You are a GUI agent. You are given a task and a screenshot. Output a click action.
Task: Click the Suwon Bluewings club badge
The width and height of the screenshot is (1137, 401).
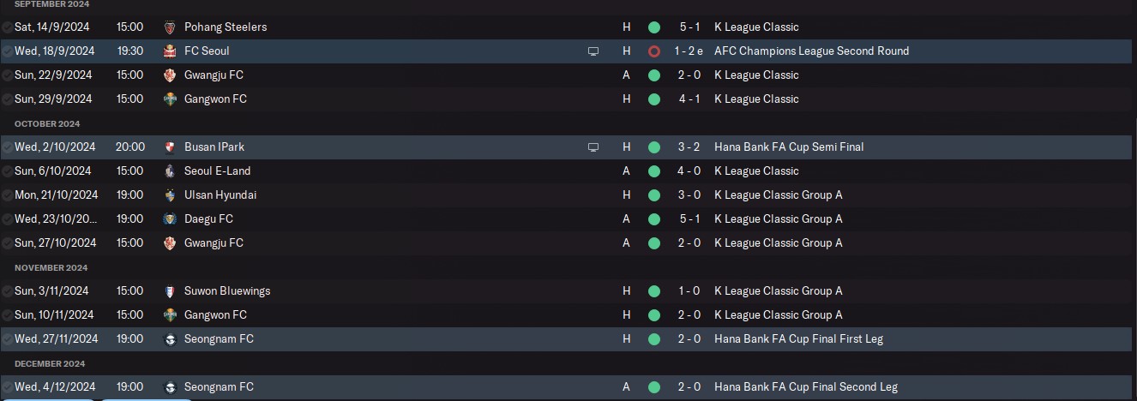click(x=170, y=291)
